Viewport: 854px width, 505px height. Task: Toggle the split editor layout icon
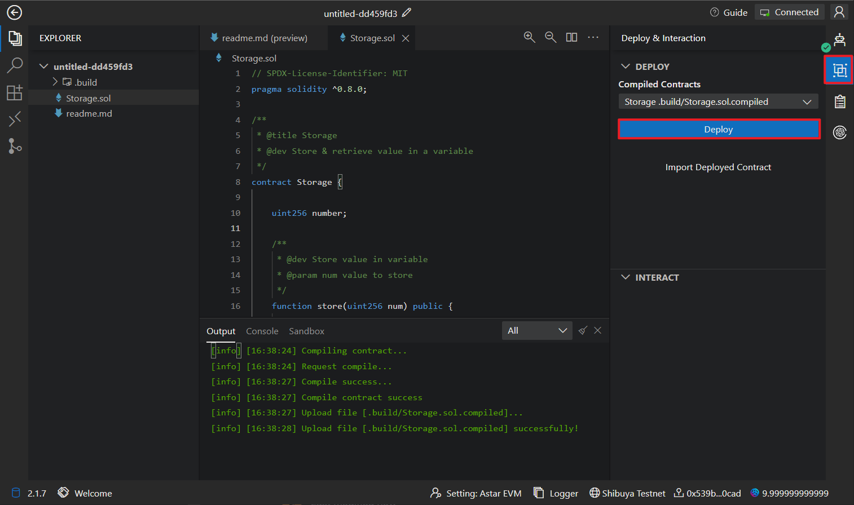point(571,37)
